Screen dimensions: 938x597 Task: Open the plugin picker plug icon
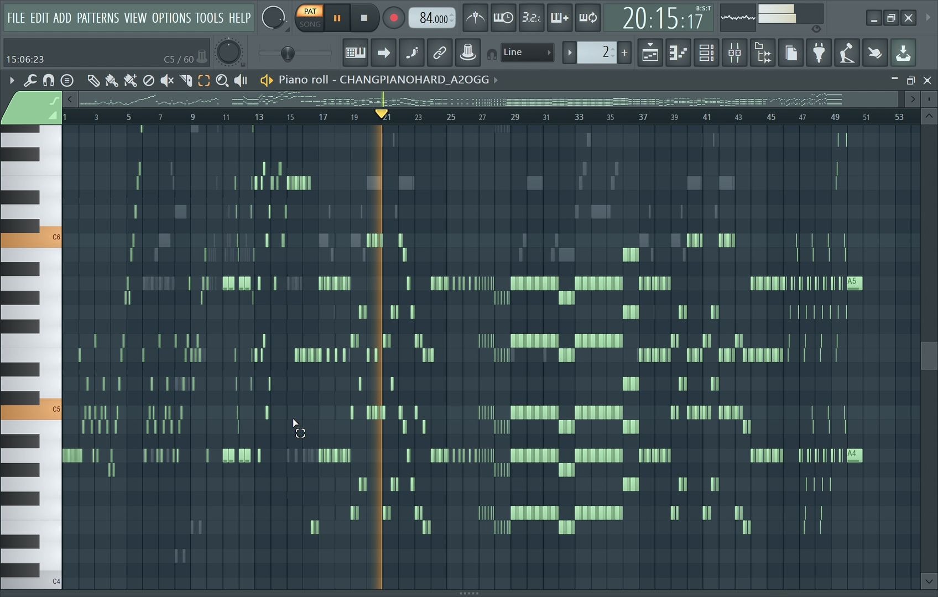coord(819,53)
